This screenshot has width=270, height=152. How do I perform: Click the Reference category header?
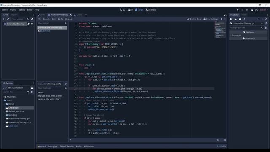(248, 38)
